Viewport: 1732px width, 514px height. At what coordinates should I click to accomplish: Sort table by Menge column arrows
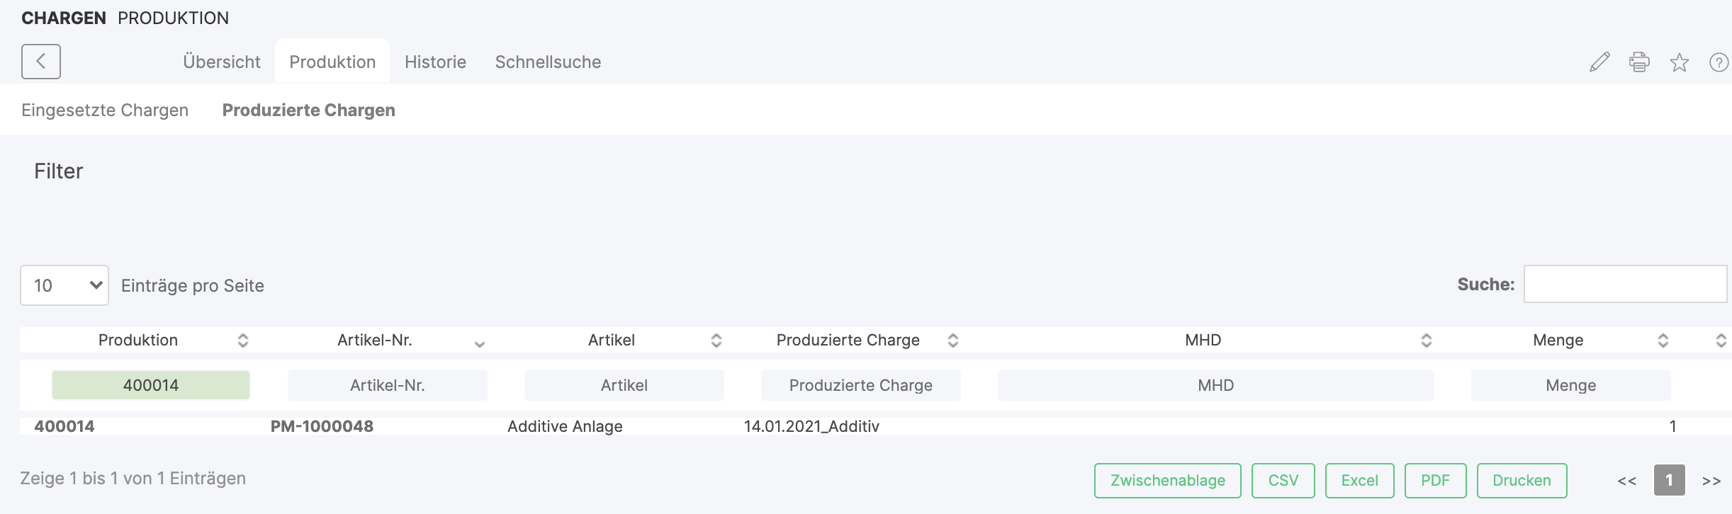point(1663,341)
